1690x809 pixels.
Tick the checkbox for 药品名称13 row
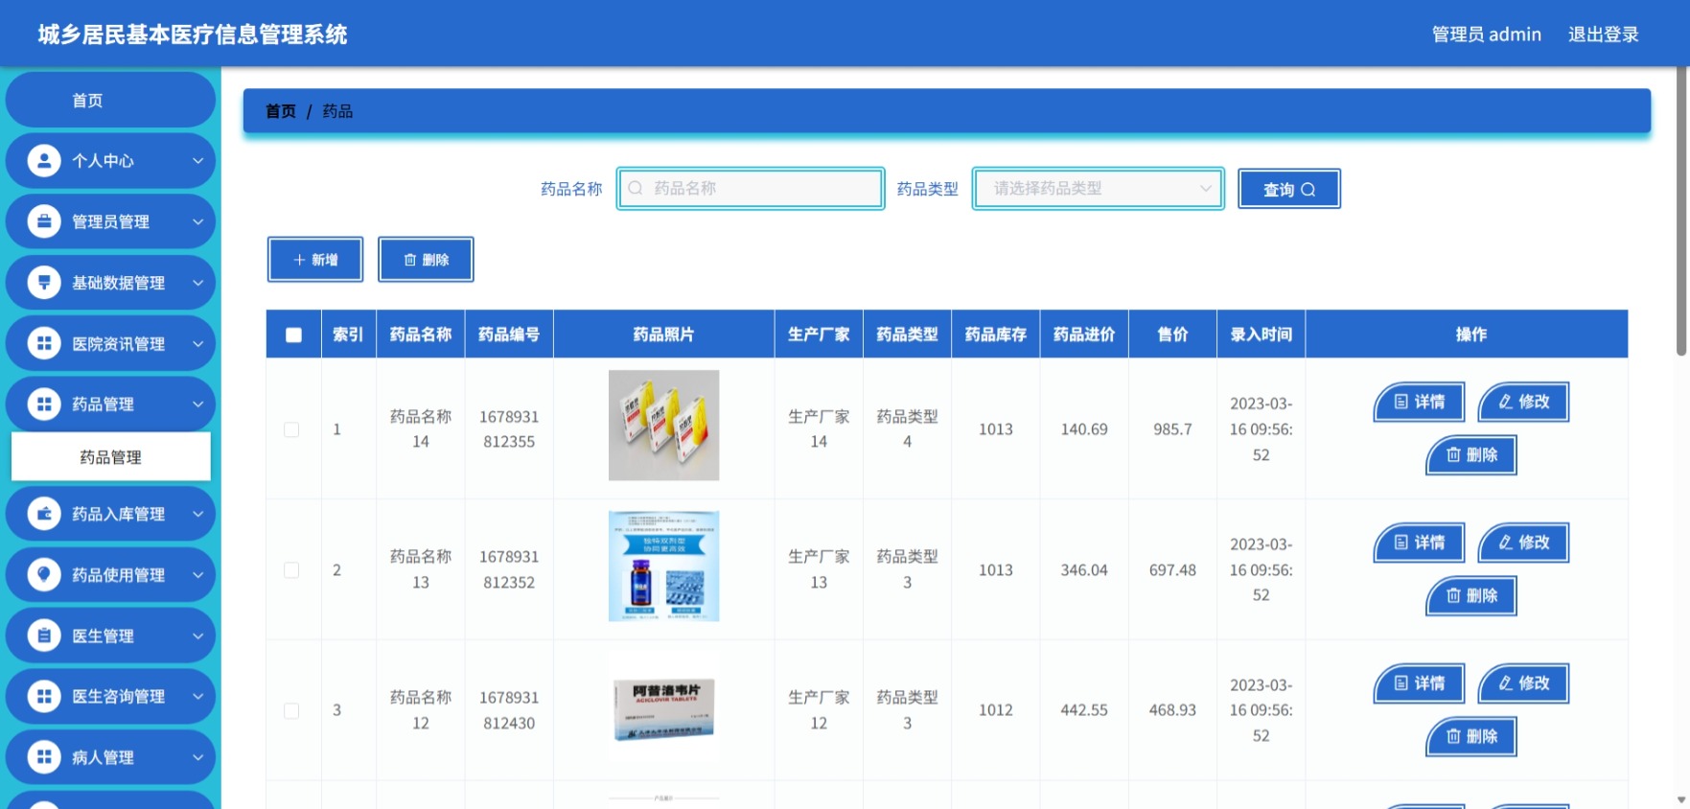tap(291, 569)
